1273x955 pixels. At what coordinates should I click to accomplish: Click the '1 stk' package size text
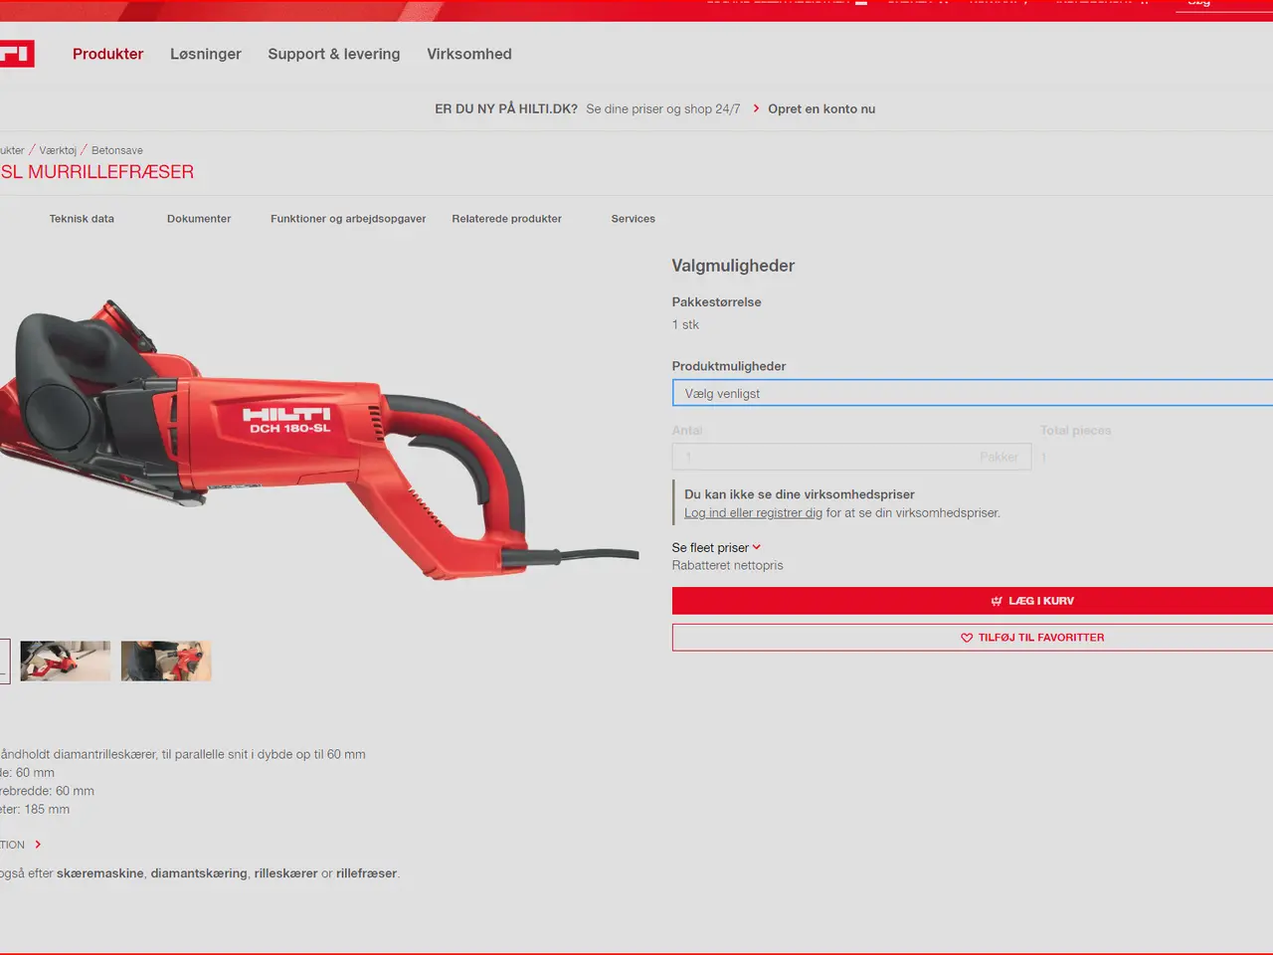(685, 325)
